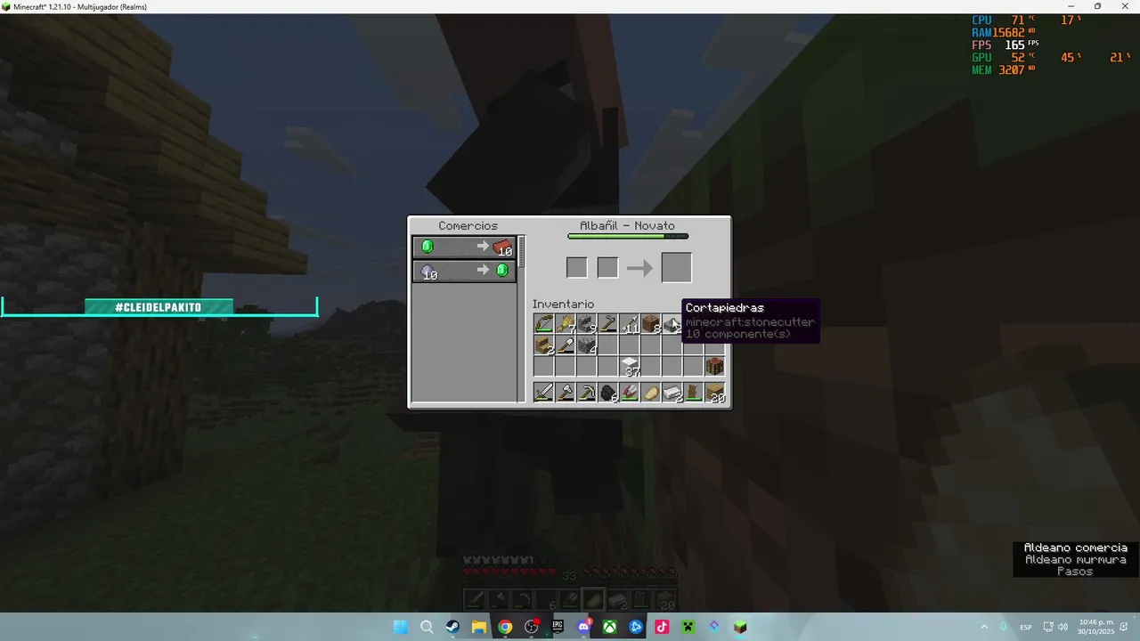Show hidden system tray icons
The width and height of the screenshot is (1140, 641).
click(x=984, y=627)
